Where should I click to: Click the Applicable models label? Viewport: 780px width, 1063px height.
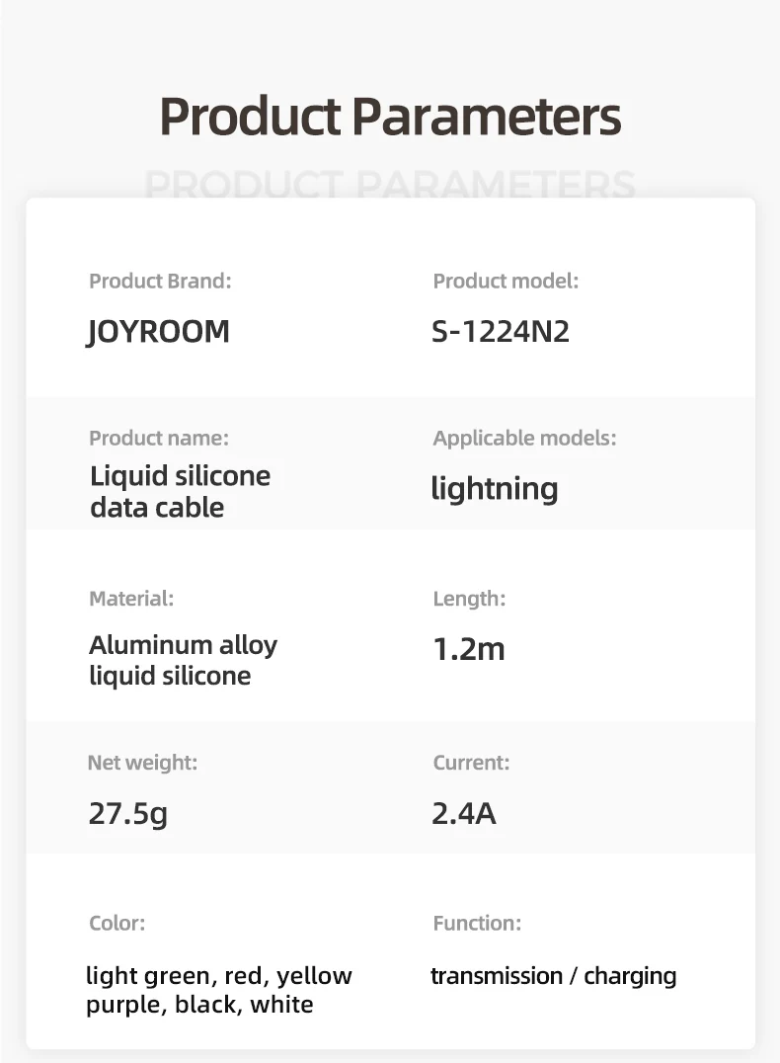pyautogui.click(x=524, y=438)
